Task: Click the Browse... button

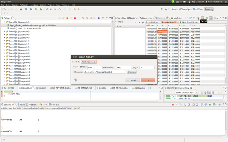Action: click(132, 72)
